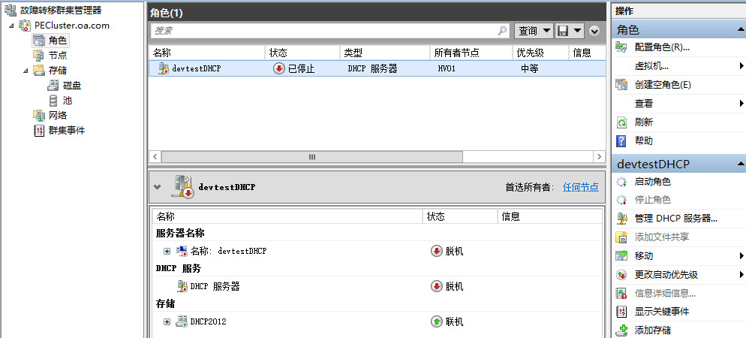
Task: Click the 配置角色 action icon
Action: [x=621, y=47]
